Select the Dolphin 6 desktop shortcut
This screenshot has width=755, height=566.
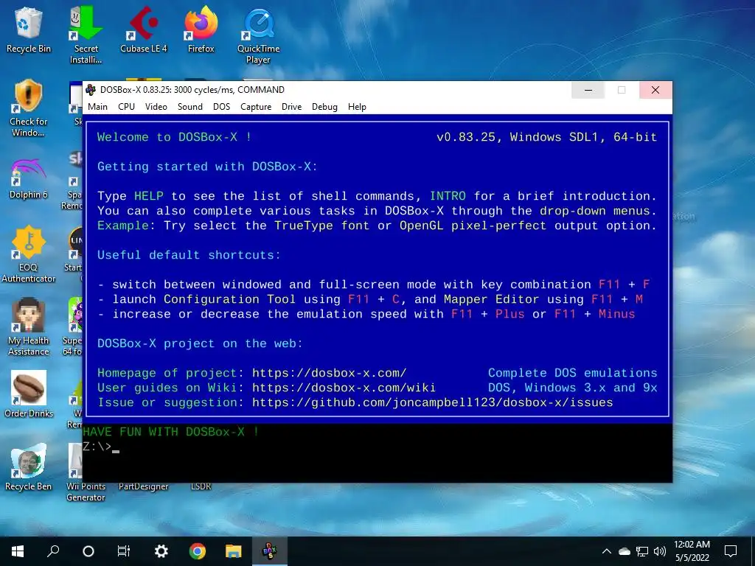29,178
